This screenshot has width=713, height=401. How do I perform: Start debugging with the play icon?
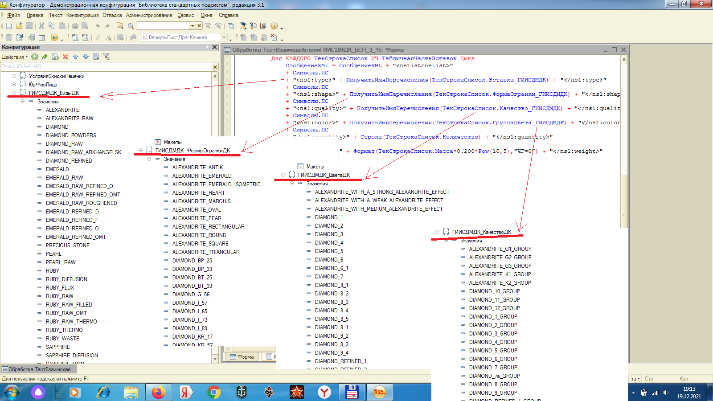tap(54, 37)
